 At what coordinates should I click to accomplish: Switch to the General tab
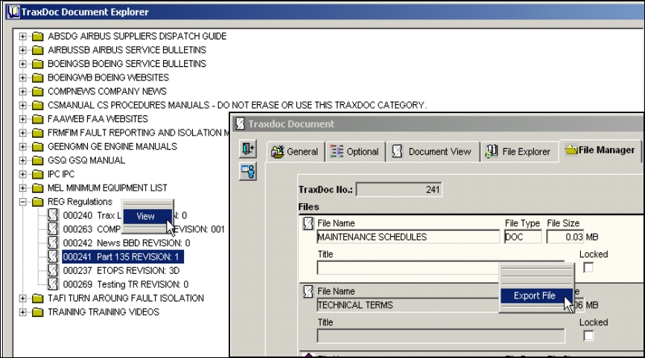point(296,152)
